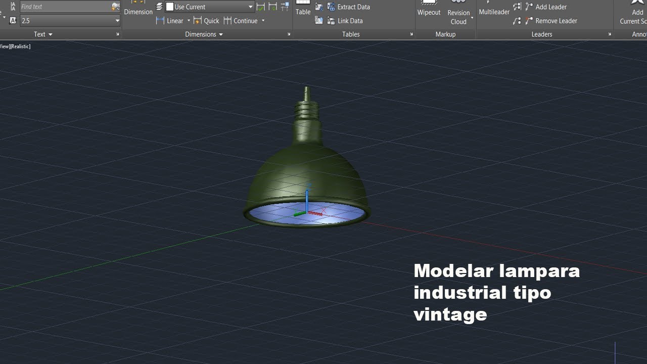Click the Remove Leader button
647x364 pixels.
pyautogui.click(x=551, y=21)
